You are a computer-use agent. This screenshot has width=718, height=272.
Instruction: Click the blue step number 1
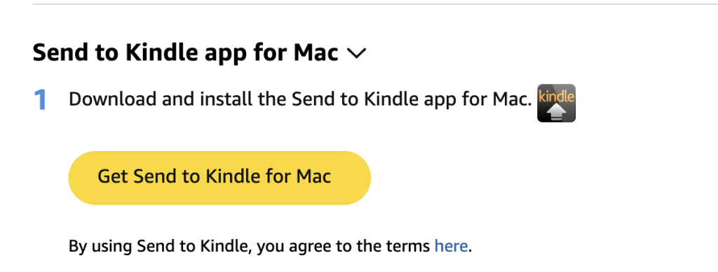[x=40, y=100]
